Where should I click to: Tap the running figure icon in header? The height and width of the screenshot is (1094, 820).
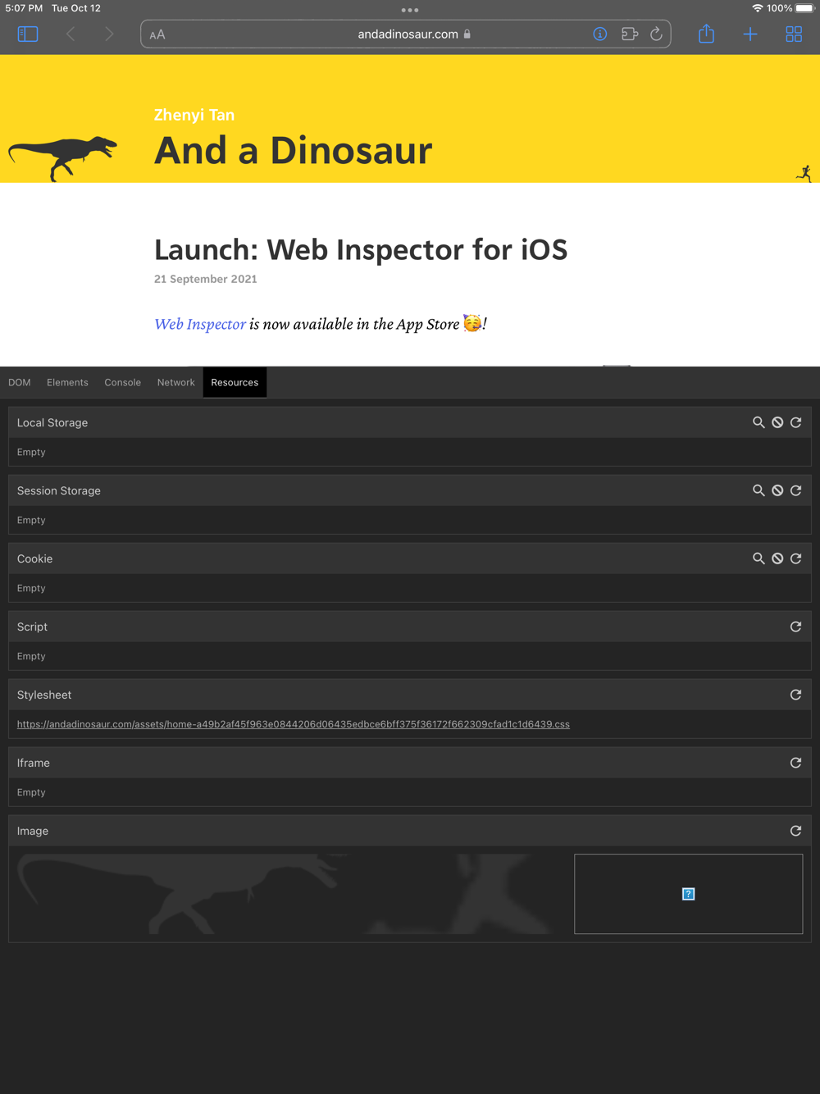[x=804, y=173]
